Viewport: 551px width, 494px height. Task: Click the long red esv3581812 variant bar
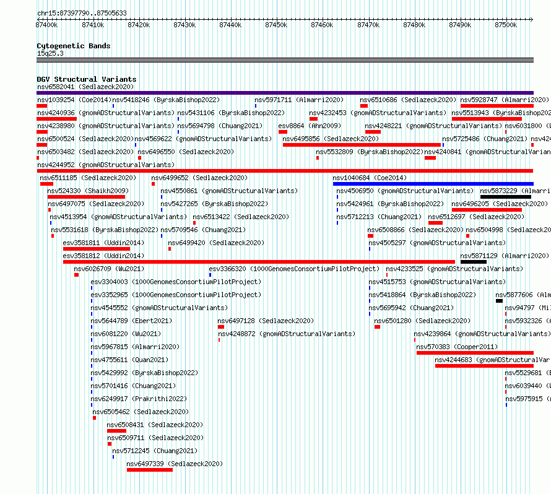[259, 262]
